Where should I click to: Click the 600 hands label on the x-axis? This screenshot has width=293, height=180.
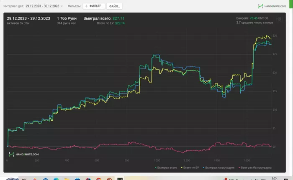tap(97, 160)
